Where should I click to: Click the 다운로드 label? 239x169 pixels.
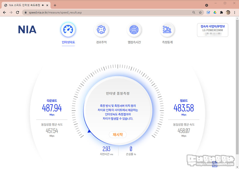[x=52, y=101]
